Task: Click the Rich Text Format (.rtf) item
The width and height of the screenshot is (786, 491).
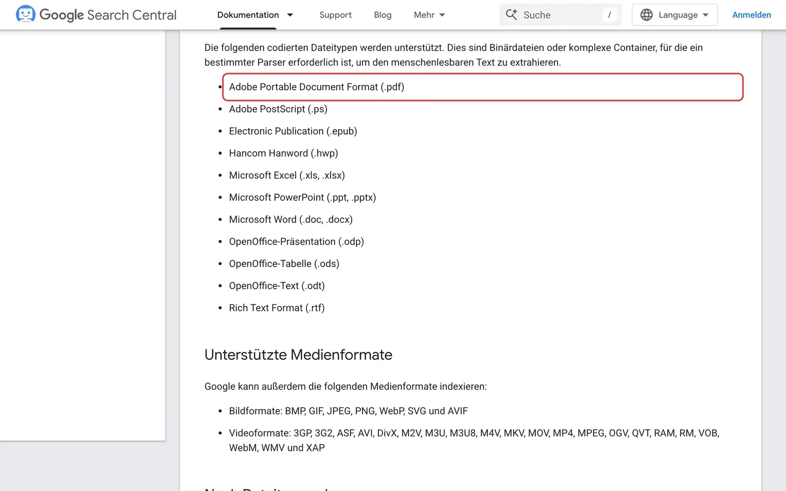Action: coord(277,308)
